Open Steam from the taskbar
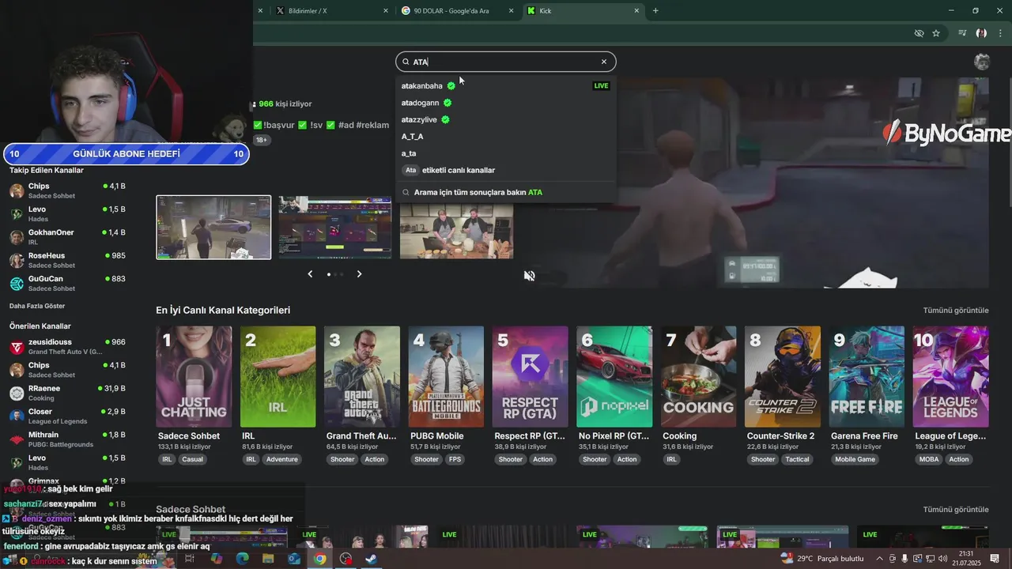Viewport: 1012px width, 569px height. pyautogui.click(x=371, y=559)
